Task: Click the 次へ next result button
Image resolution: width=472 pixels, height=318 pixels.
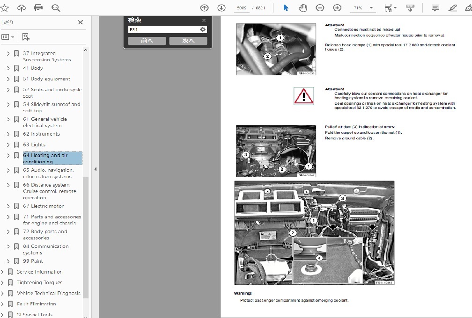Action: click(x=188, y=41)
